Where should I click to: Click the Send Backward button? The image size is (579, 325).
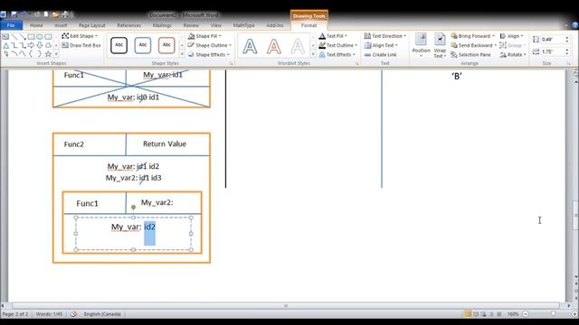[x=473, y=45]
